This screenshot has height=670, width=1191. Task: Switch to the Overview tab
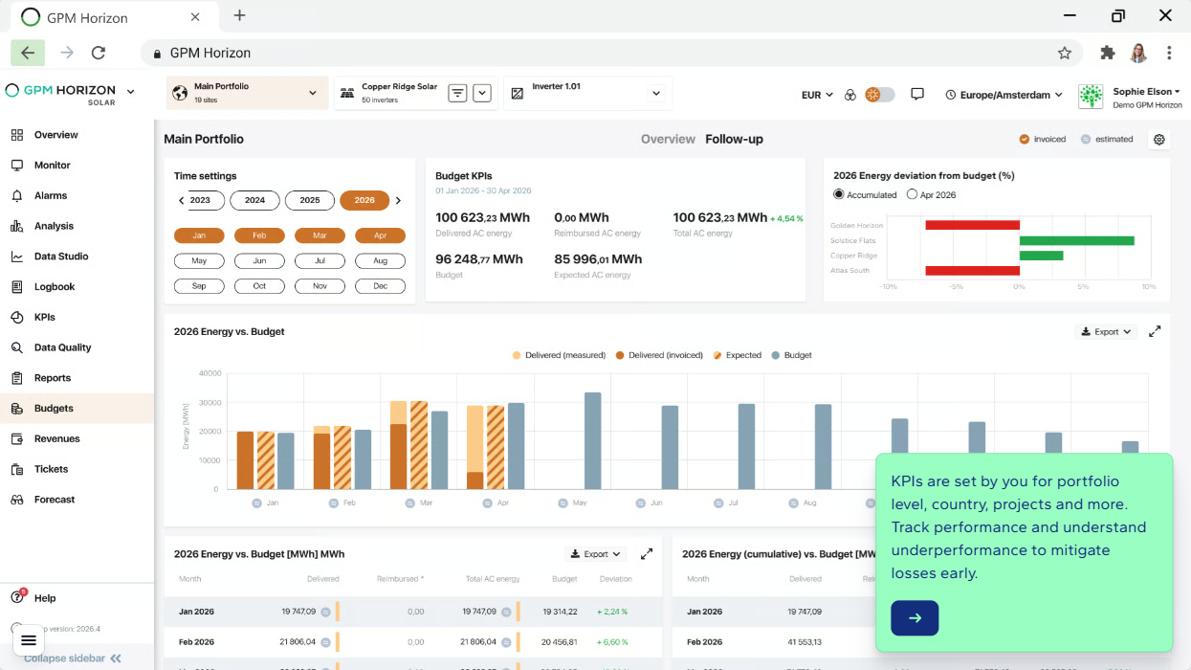[x=668, y=139]
